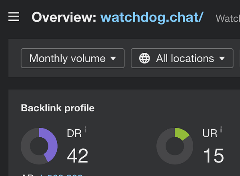This screenshot has height=176, width=240.
Task: Click the globe icon in All locations
Action: coord(144,58)
